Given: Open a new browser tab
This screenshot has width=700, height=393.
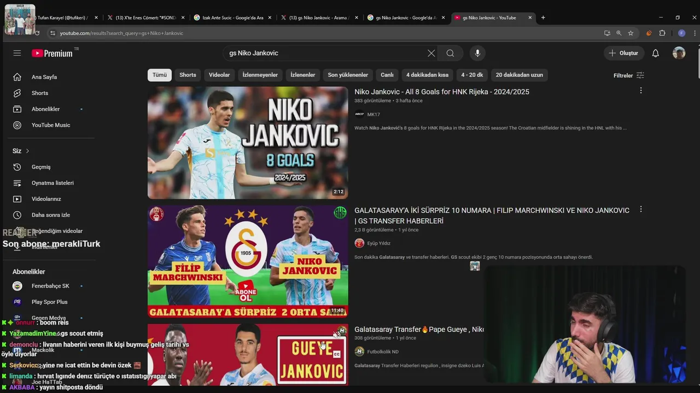Looking at the screenshot, I should pos(543,17).
